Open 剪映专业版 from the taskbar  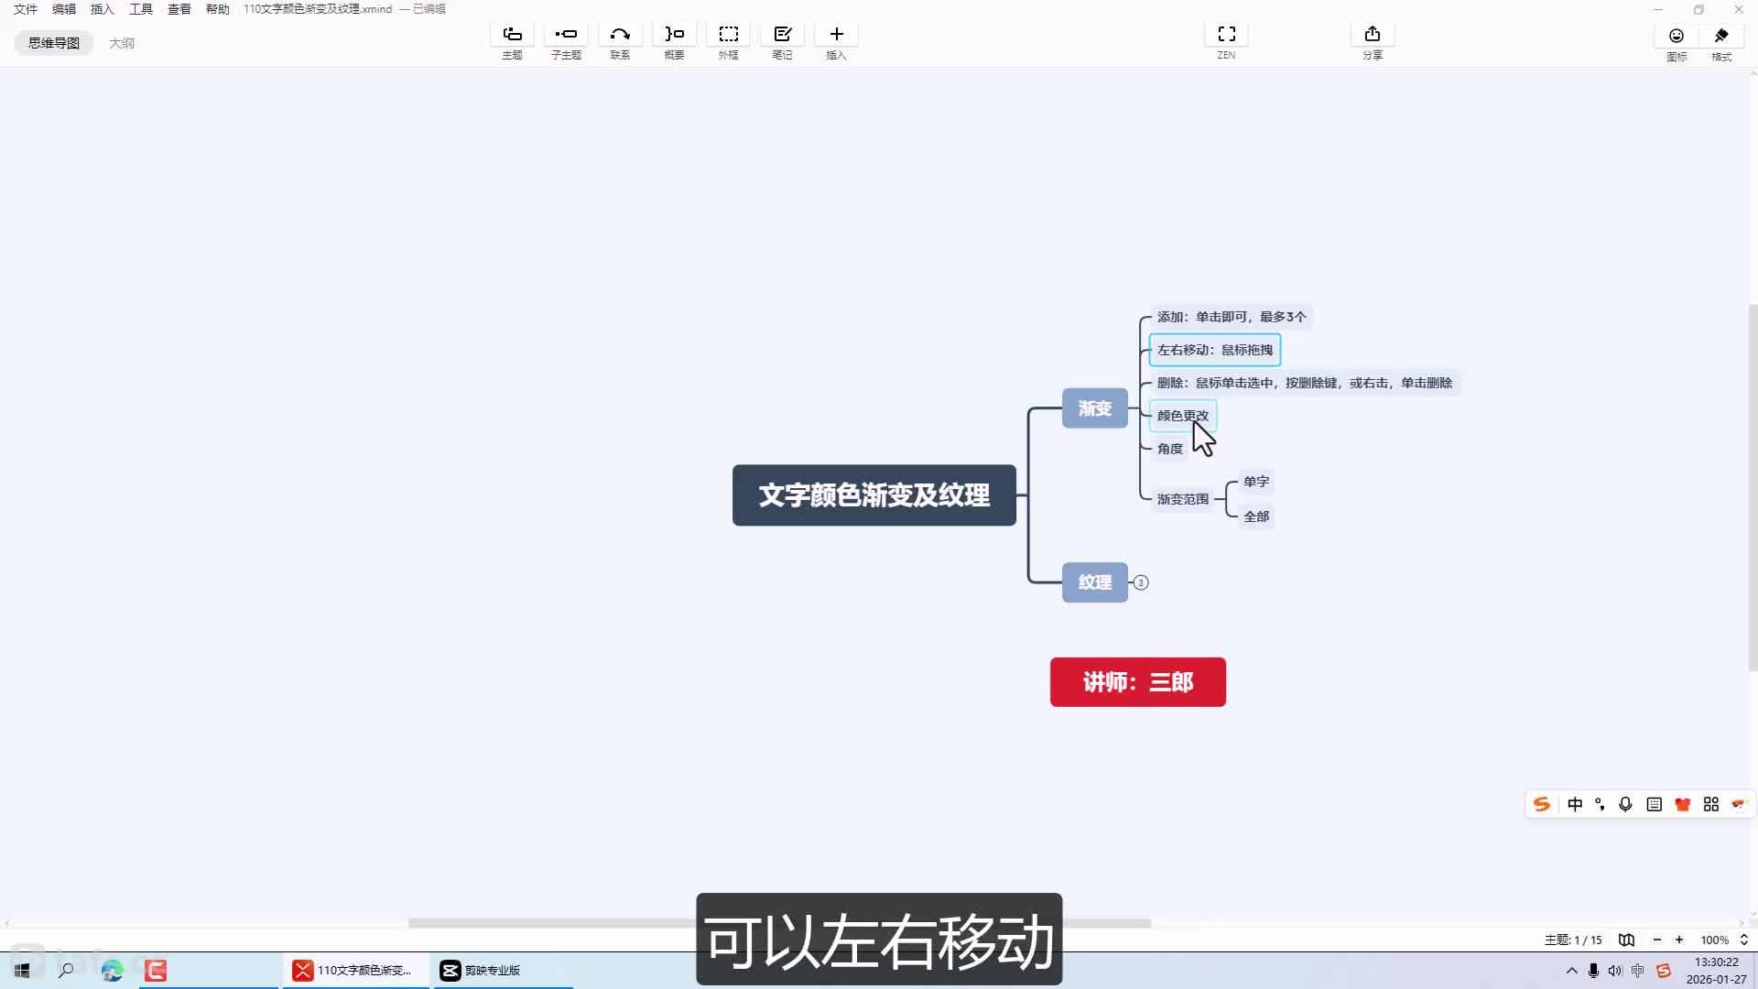483,970
